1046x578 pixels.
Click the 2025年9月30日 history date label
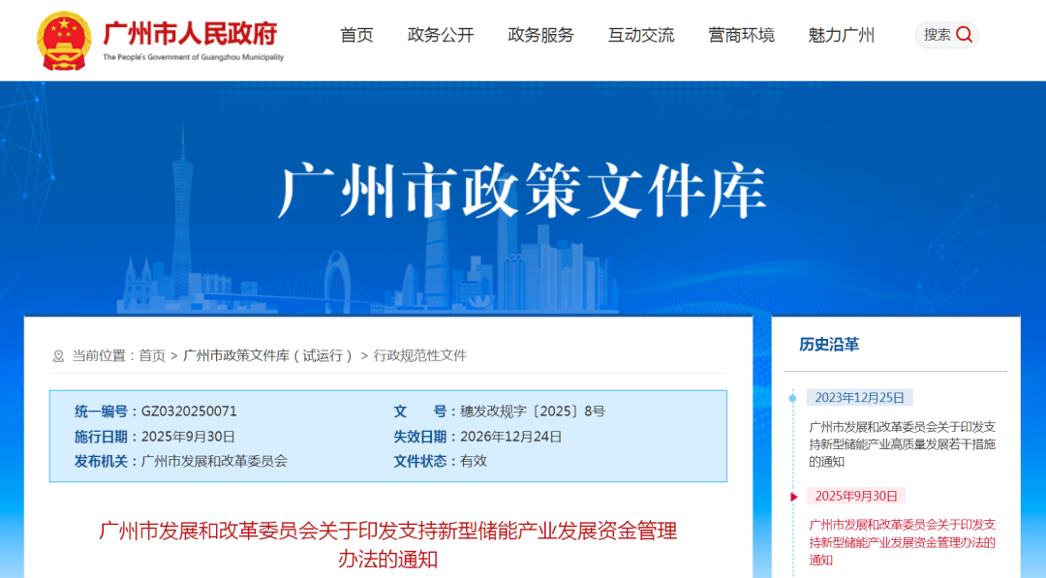click(x=856, y=496)
